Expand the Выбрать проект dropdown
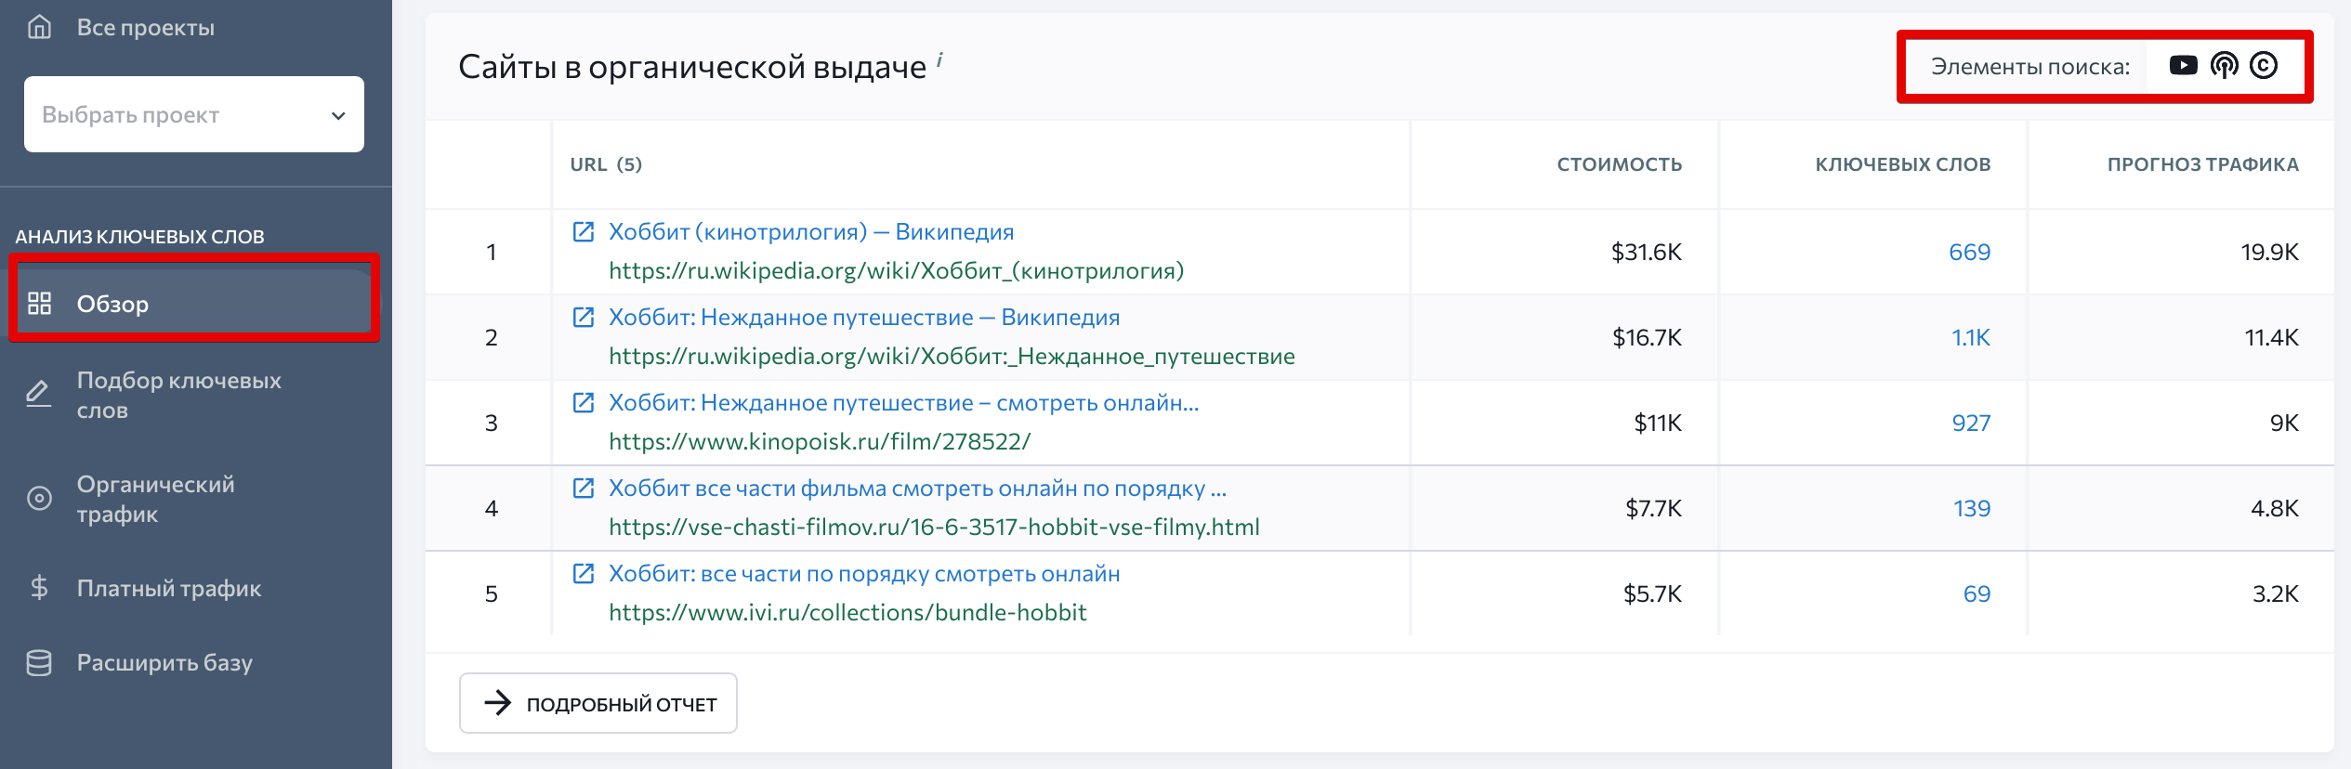2351x769 pixels. pyautogui.click(x=194, y=114)
